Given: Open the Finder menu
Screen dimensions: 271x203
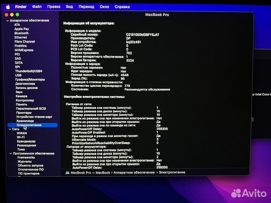Looking at the screenshot, I should [x=21, y=7].
